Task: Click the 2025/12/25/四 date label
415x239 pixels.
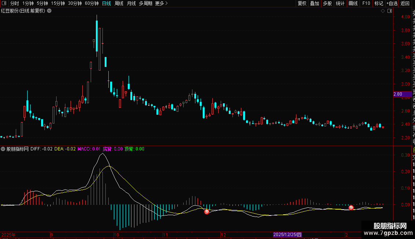Action: coord(288,235)
